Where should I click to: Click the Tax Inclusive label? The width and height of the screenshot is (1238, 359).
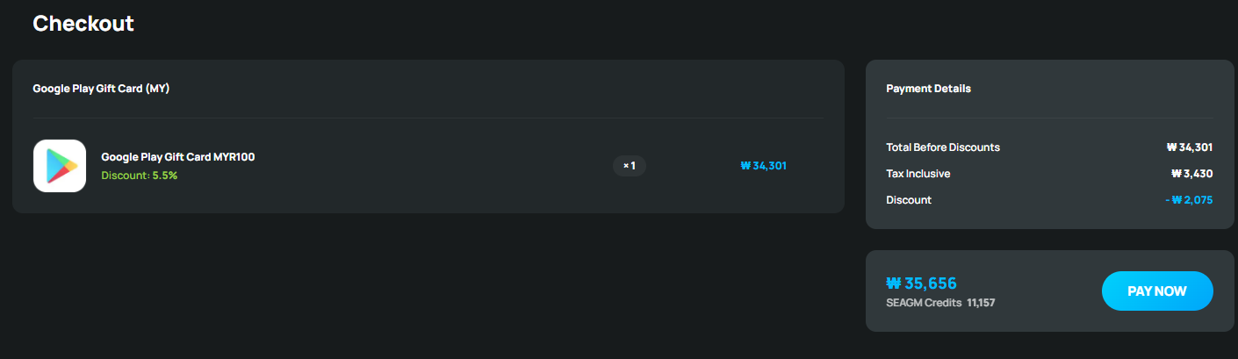(918, 174)
